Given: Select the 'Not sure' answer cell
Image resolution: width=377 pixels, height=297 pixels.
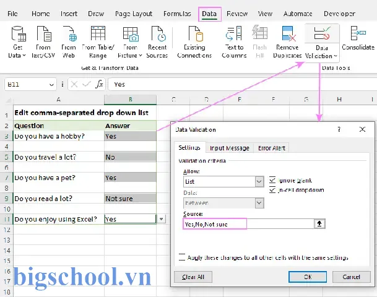Looking at the screenshot, I should point(131,199).
